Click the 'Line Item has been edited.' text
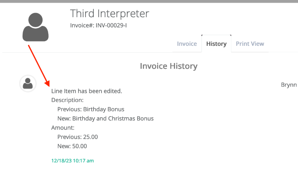The width and height of the screenshot is (298, 170). click(87, 91)
